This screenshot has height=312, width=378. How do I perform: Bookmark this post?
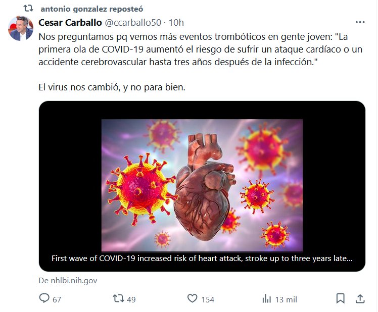coord(341,299)
